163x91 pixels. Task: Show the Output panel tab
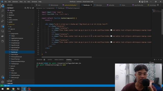(x=50, y=60)
